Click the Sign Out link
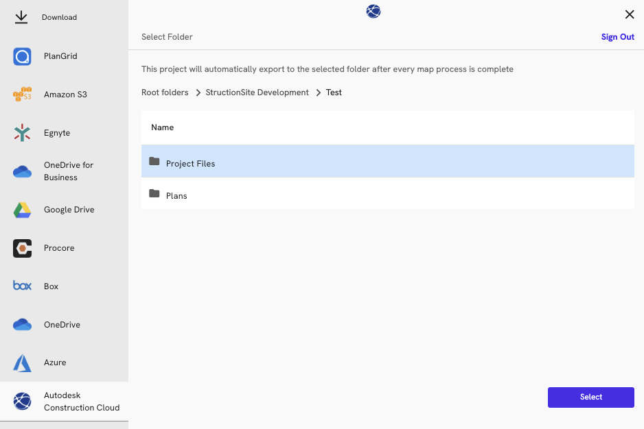This screenshot has width=644, height=429. point(617,37)
